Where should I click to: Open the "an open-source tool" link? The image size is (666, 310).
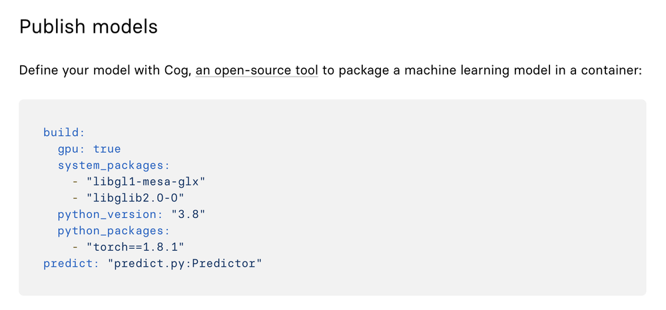[256, 70]
